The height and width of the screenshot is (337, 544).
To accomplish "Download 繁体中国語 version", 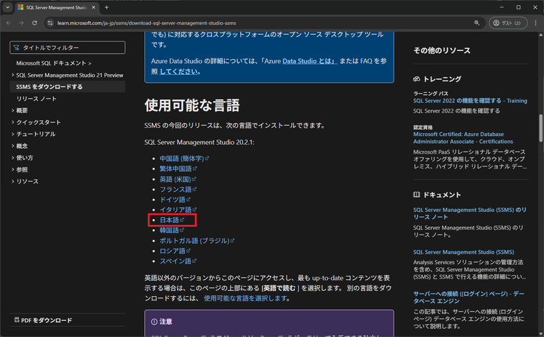I will (178, 169).
